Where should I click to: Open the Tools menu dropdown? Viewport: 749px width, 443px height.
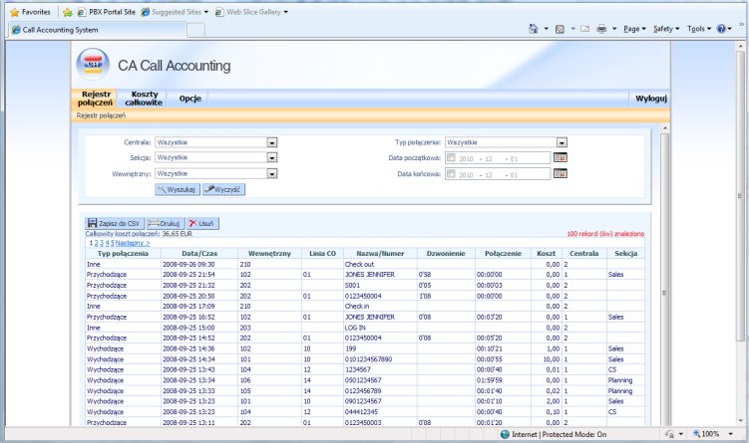click(699, 29)
